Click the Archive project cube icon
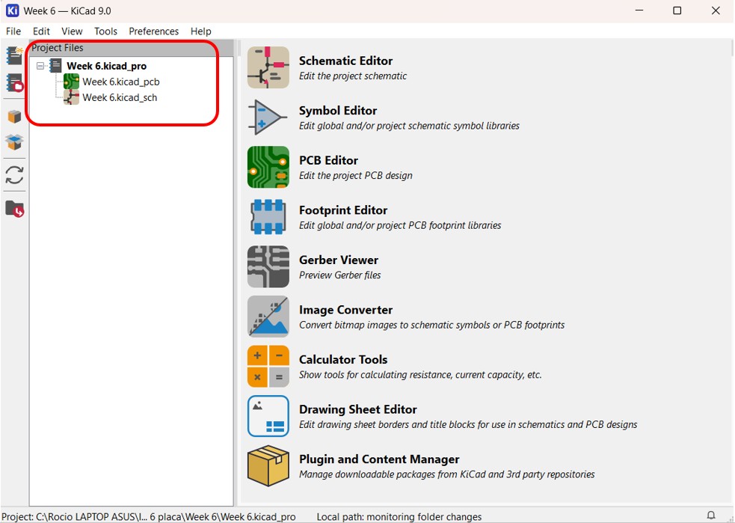 click(14, 116)
